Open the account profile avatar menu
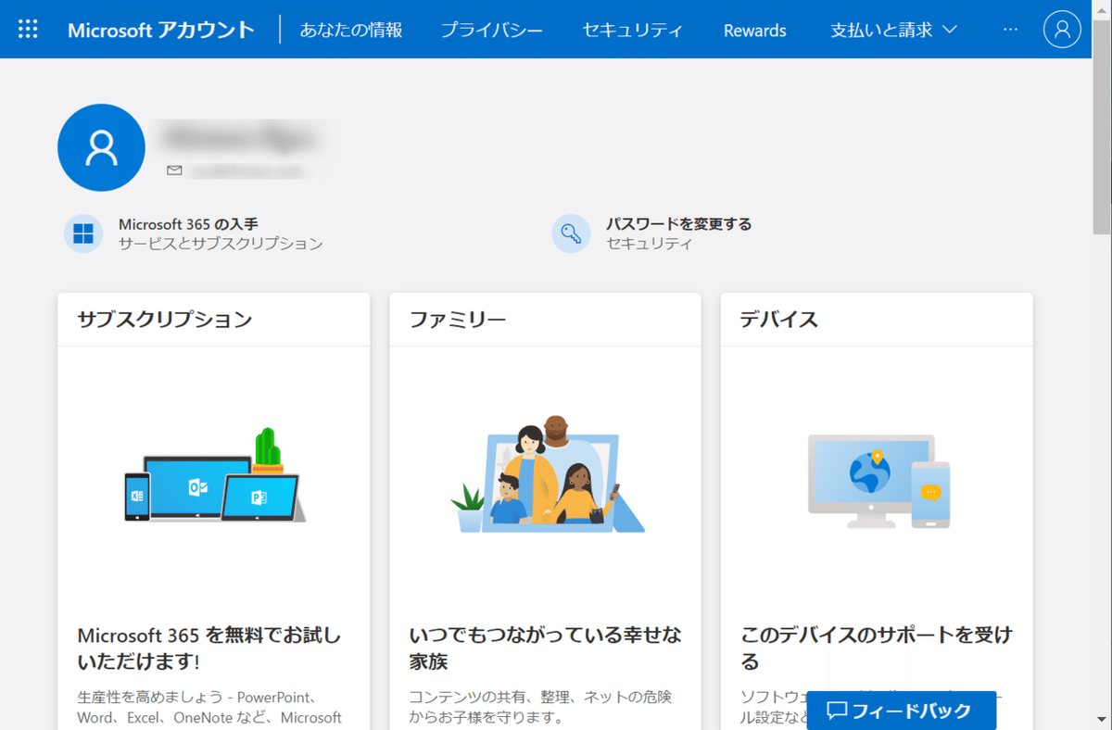The image size is (1112, 730). point(1062,29)
